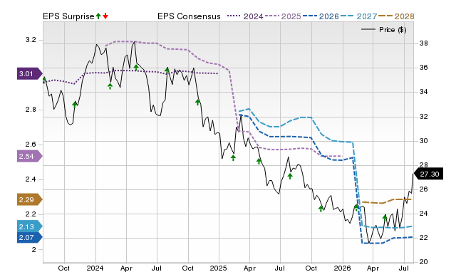The height and width of the screenshot is (272, 456).
Task: Click the Oct label just before 2026
Action: pyautogui.click(x=311, y=268)
